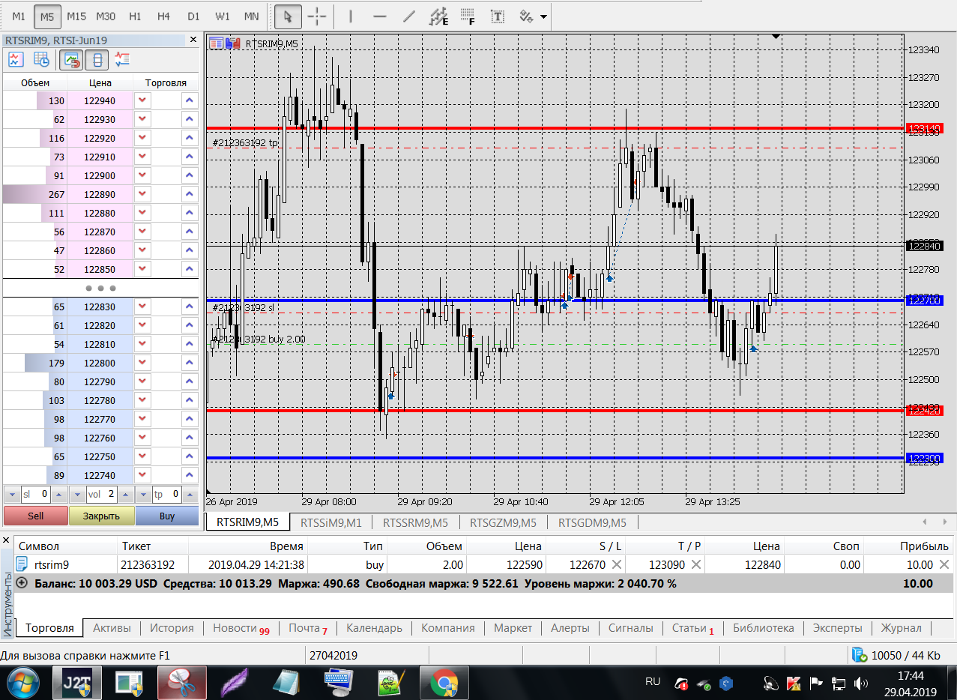Open the История tab
This screenshot has width=957, height=700.
[x=172, y=628]
